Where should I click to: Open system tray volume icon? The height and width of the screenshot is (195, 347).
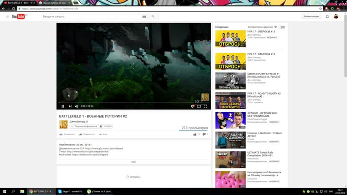coord(326,192)
